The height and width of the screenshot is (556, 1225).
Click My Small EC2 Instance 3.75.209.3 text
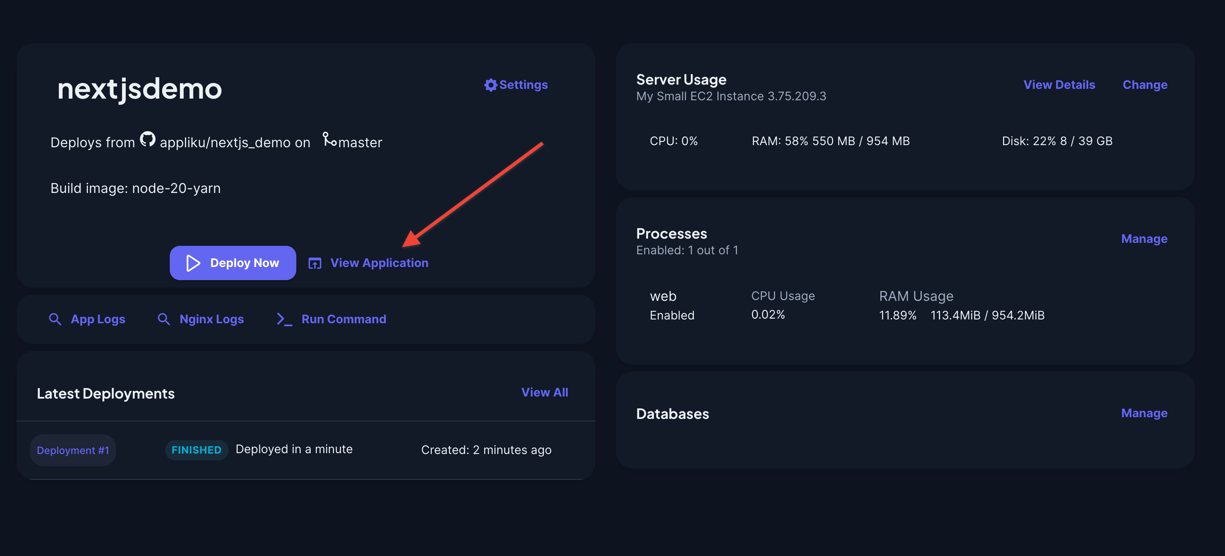pos(731,96)
